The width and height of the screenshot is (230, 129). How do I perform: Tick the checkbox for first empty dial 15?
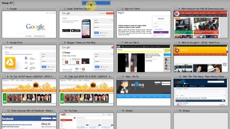(x=119, y=111)
